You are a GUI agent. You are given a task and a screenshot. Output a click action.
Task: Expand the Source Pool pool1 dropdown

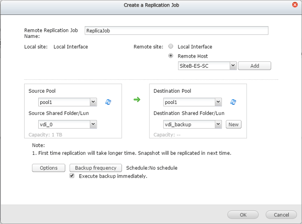(x=93, y=102)
